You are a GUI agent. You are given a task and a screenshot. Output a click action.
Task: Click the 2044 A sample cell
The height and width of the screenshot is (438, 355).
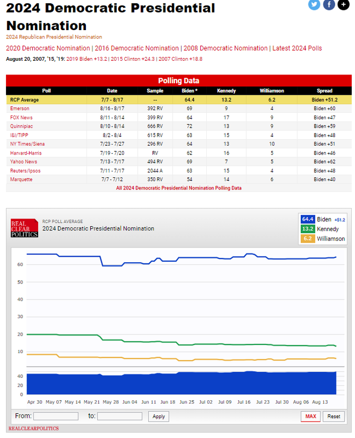coord(155,171)
